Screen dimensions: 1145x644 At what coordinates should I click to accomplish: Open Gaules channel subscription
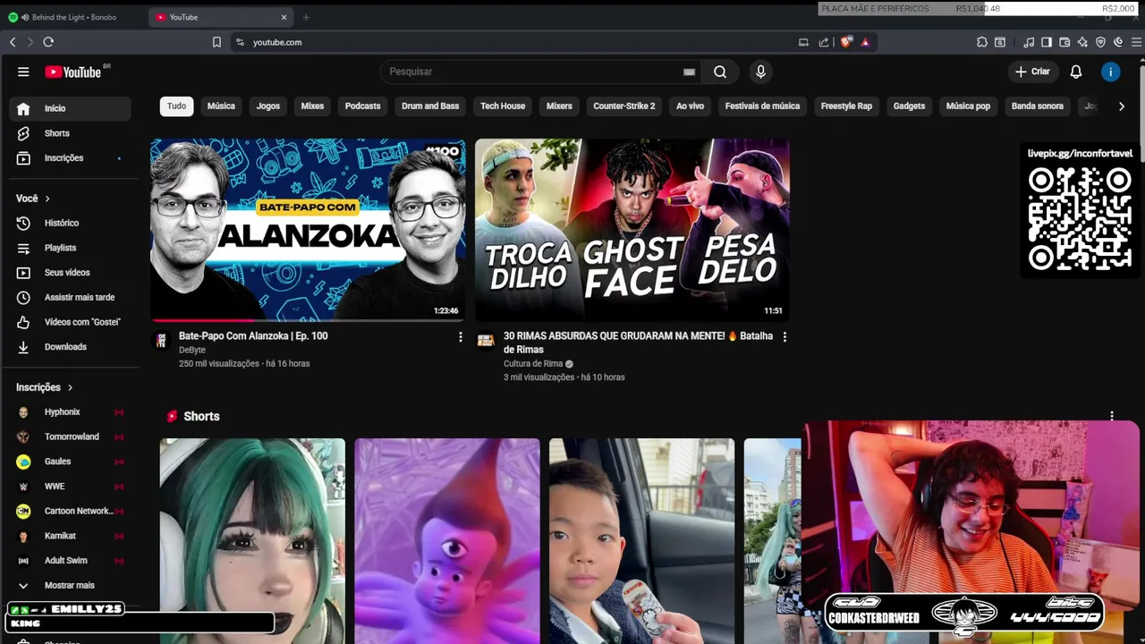[x=70, y=462]
